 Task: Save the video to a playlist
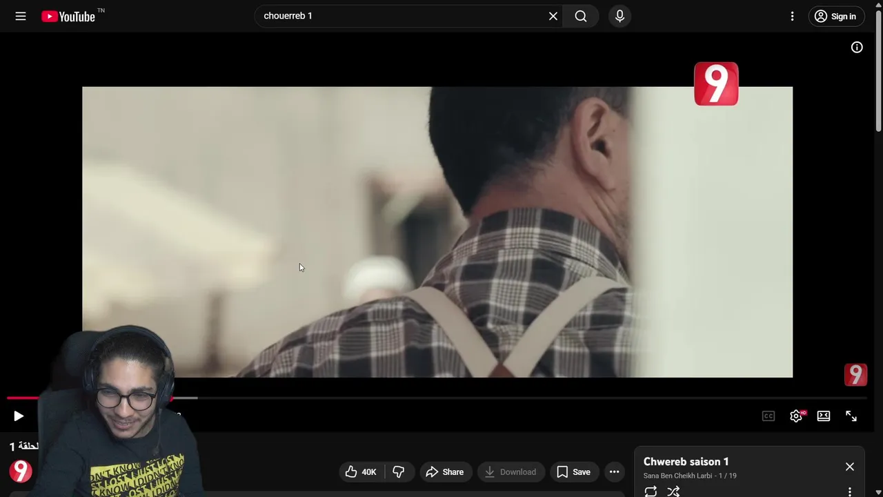574,471
